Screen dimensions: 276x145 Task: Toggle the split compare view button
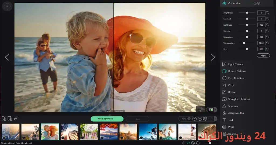(x=211, y=110)
